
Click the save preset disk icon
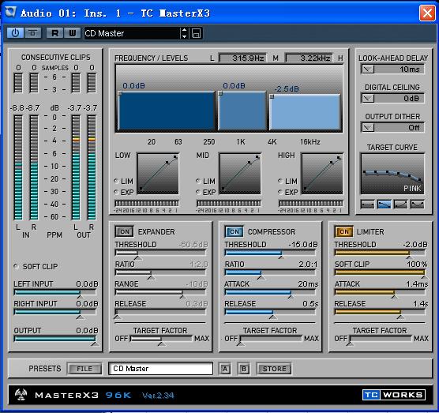tap(197, 33)
